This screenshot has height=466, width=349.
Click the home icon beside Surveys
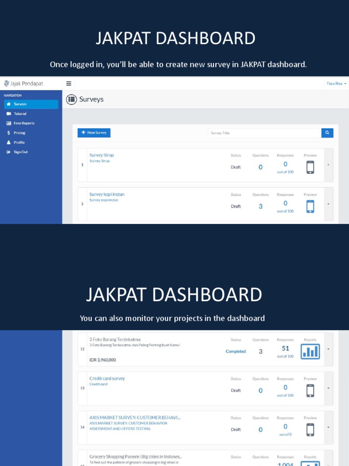coord(9,104)
